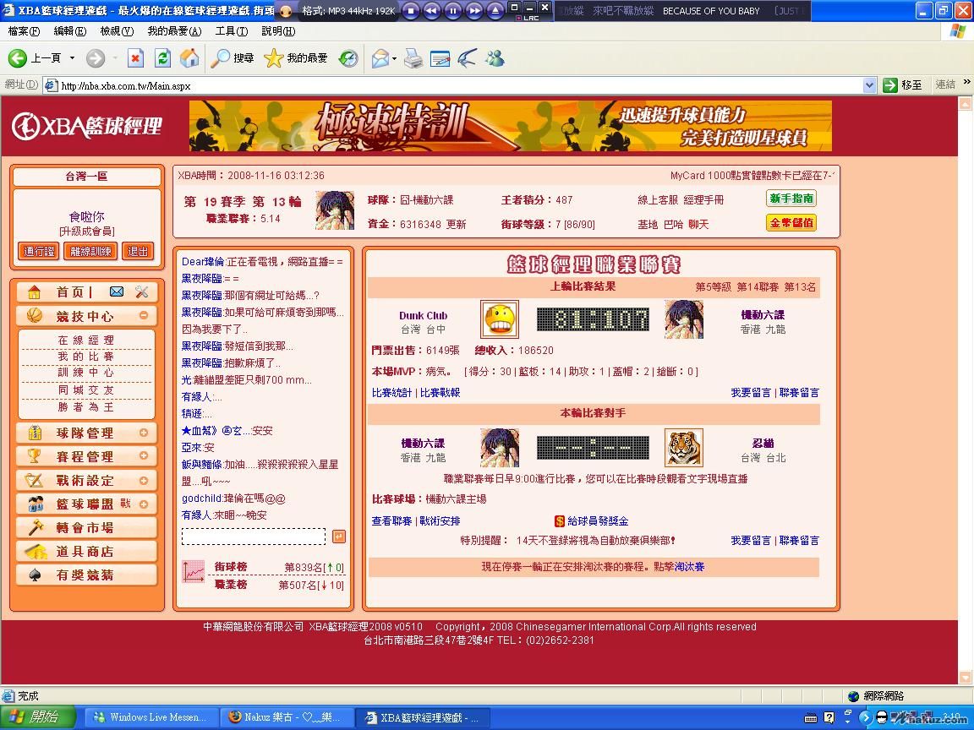This screenshot has height=730, width=974.
Task: Collapse the 競技中心 menu section
Action: (x=144, y=316)
